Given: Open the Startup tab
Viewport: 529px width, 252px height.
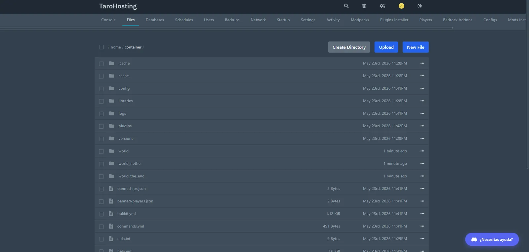Looking at the screenshot, I should pos(283,20).
